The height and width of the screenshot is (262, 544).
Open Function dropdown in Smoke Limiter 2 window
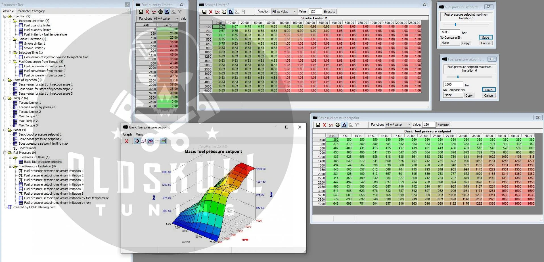click(x=284, y=12)
